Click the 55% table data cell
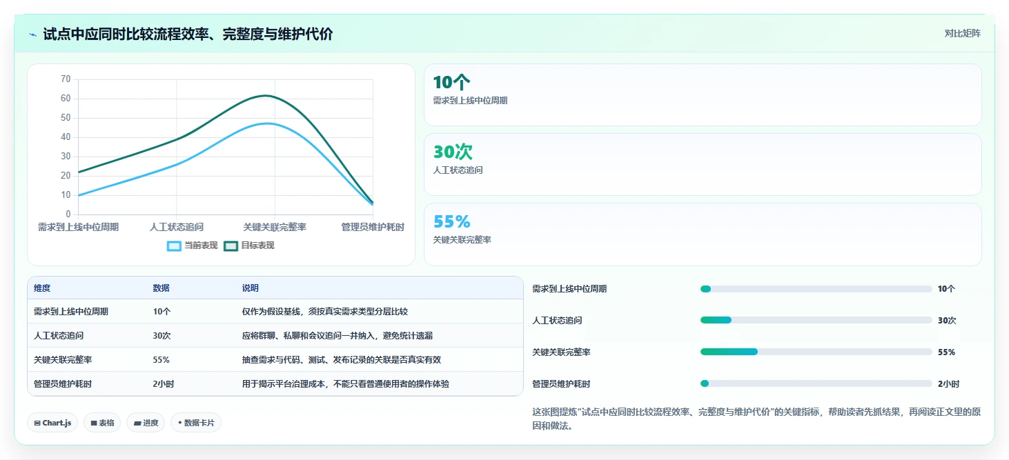Screen dimensions: 1009x460 pyautogui.click(x=161, y=360)
